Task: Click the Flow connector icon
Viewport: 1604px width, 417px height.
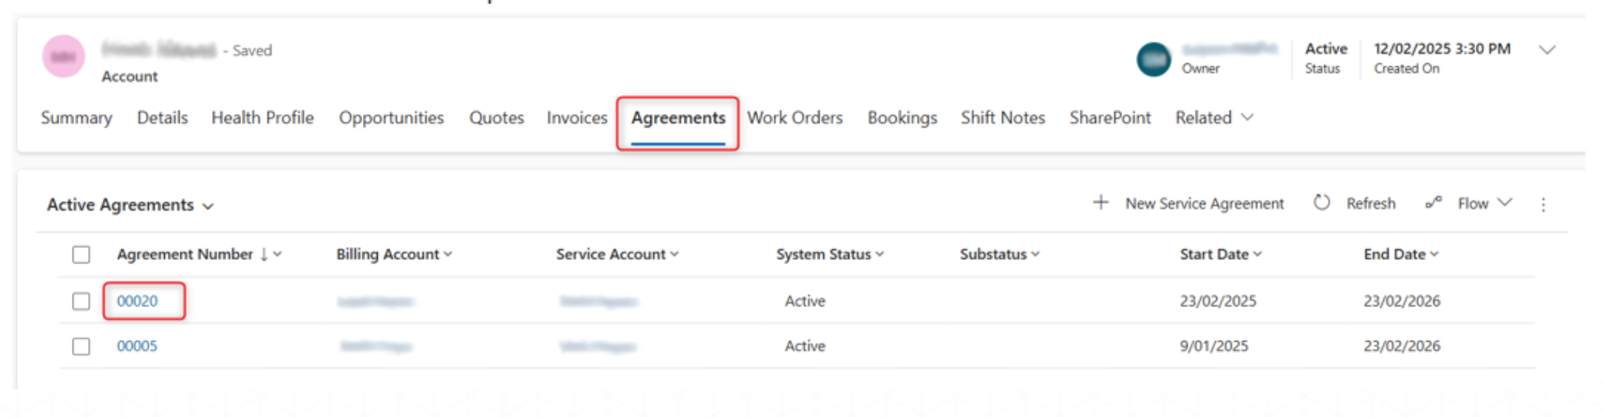Action: 1433,203
